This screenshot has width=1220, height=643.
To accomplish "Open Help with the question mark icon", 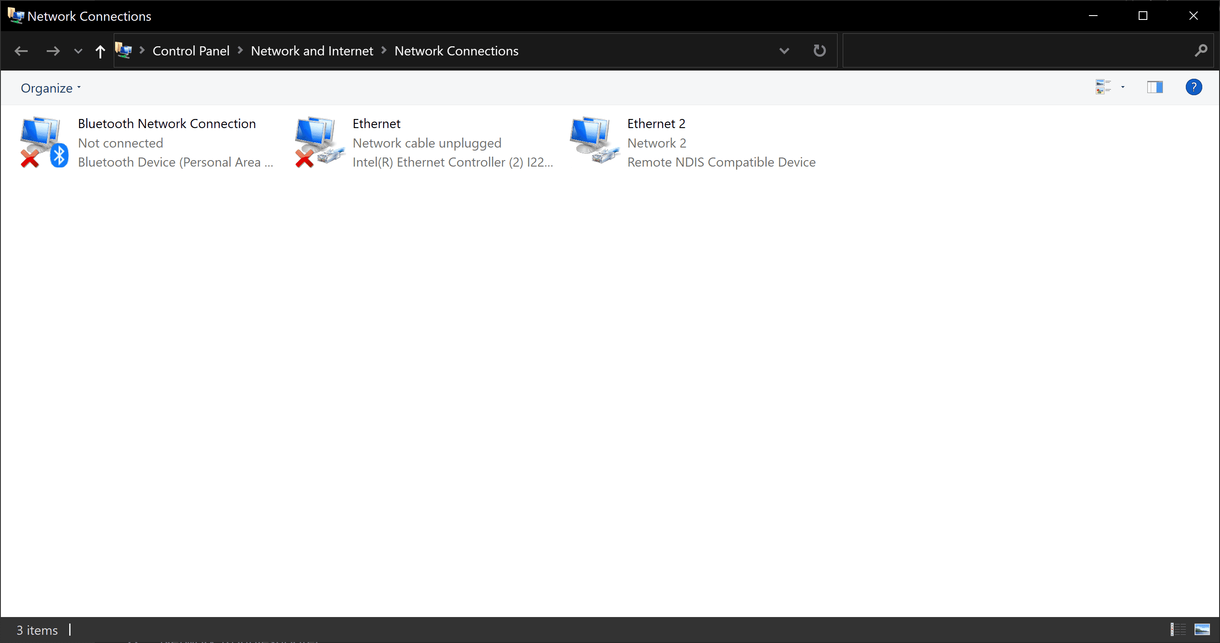I will [x=1194, y=87].
